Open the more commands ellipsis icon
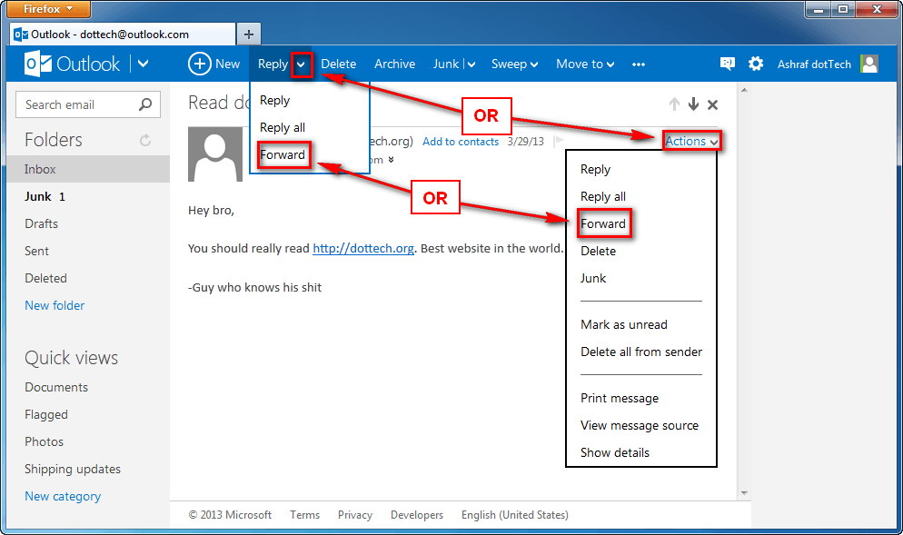This screenshot has height=535, width=903. (638, 64)
